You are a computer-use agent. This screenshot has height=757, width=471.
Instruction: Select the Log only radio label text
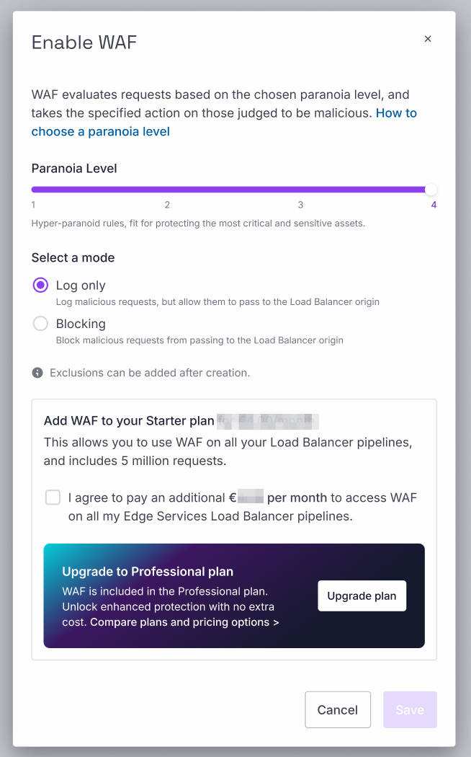coord(81,285)
